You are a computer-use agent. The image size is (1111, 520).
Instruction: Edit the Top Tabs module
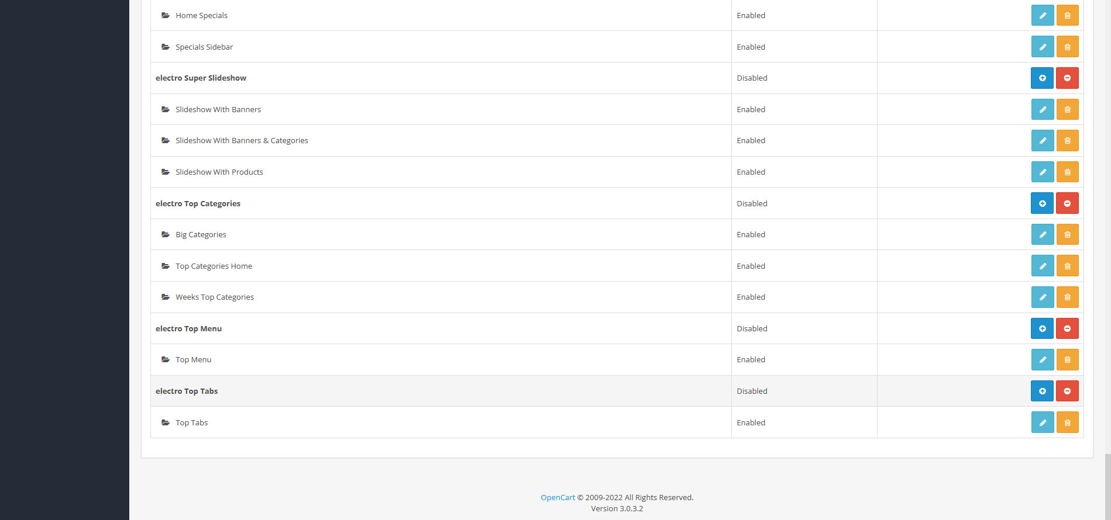coord(1043,422)
